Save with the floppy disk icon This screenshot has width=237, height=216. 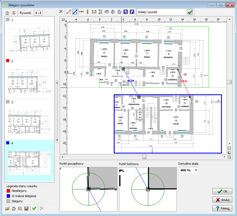tap(26, 209)
